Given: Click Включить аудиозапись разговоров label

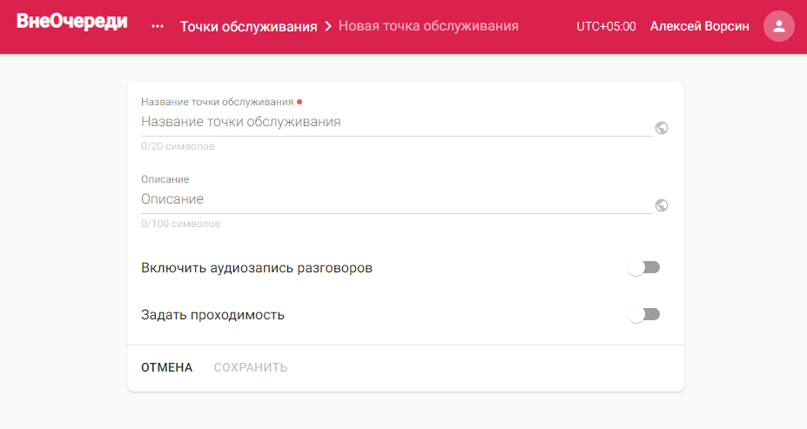Looking at the screenshot, I should (256, 268).
